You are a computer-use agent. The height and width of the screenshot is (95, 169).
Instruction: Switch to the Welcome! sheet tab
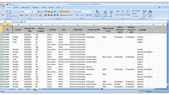tap(12, 89)
